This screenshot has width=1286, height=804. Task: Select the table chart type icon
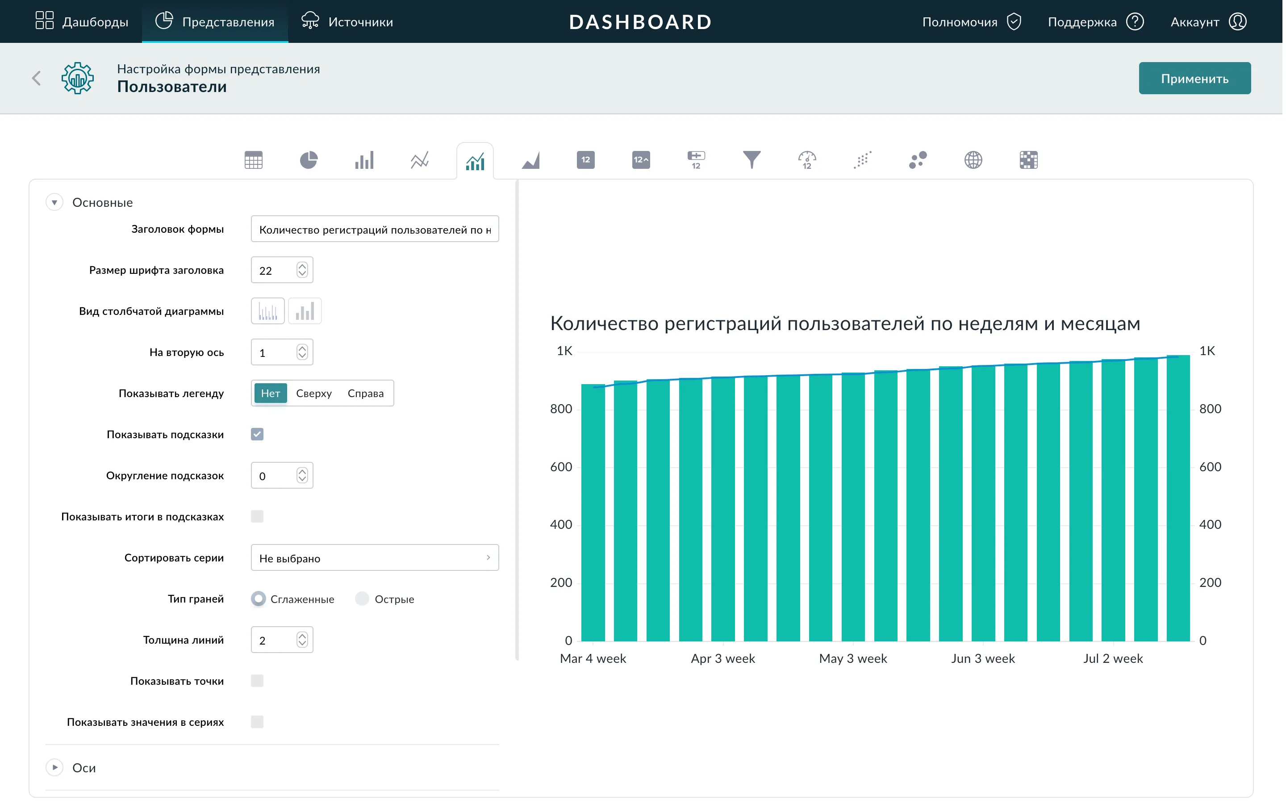point(254,160)
